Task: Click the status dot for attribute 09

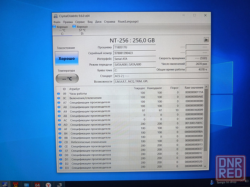Action: 59,94
